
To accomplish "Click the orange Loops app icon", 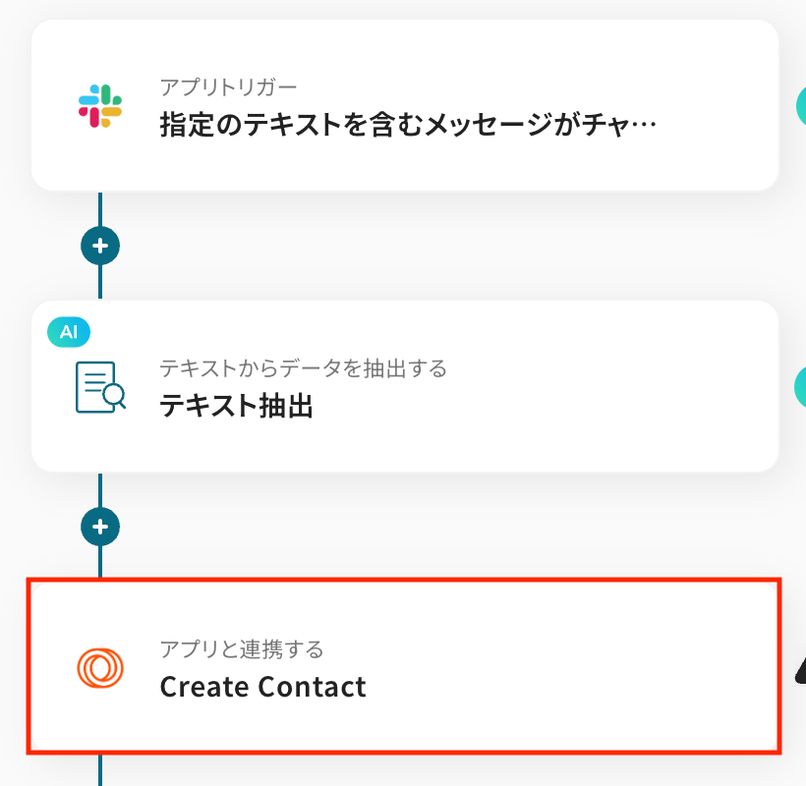I will click(100, 668).
